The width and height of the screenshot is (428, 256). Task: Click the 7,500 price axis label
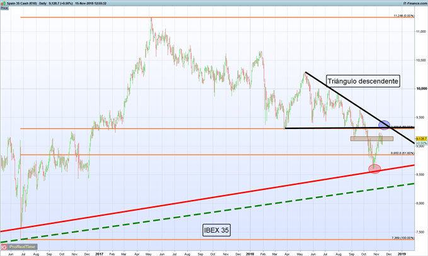(420, 232)
